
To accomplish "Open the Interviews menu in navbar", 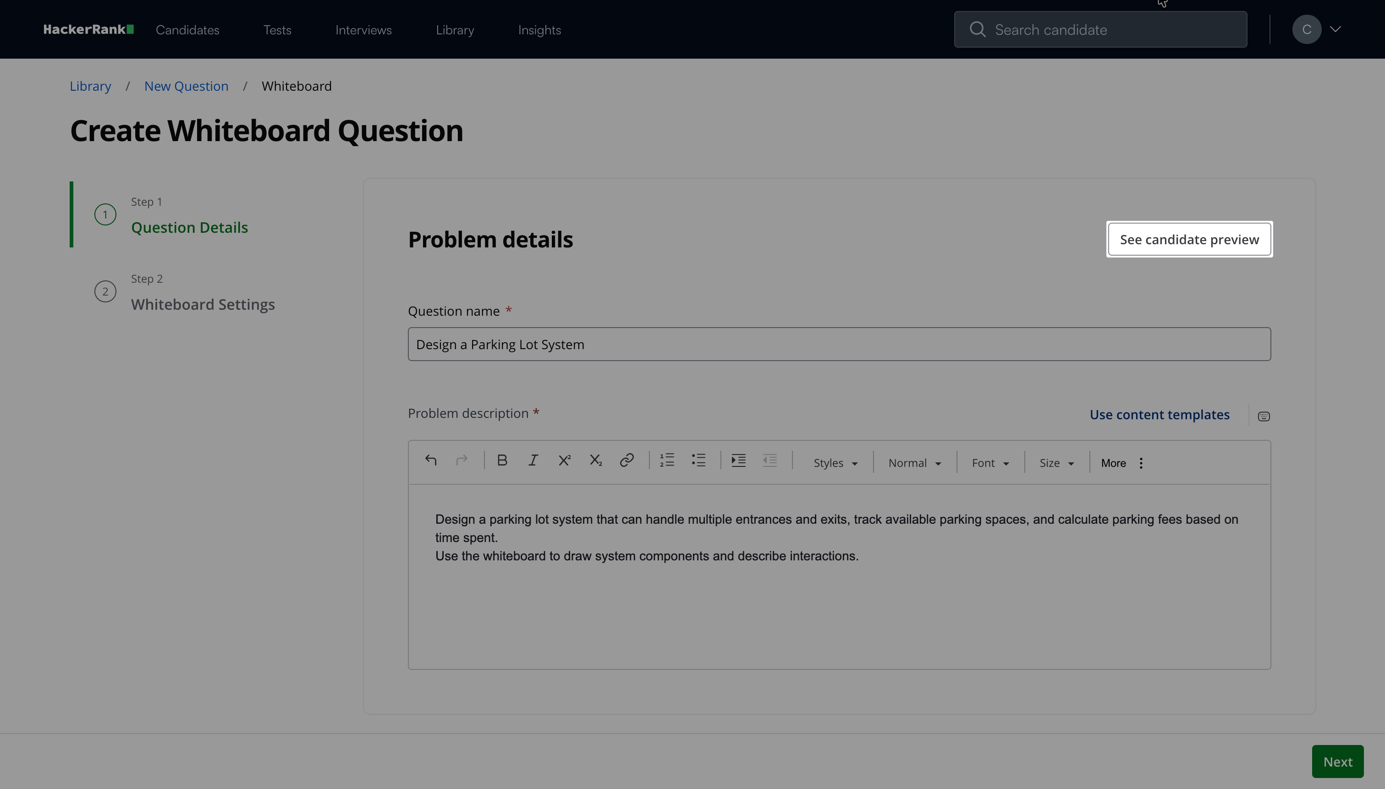I will coord(363,30).
